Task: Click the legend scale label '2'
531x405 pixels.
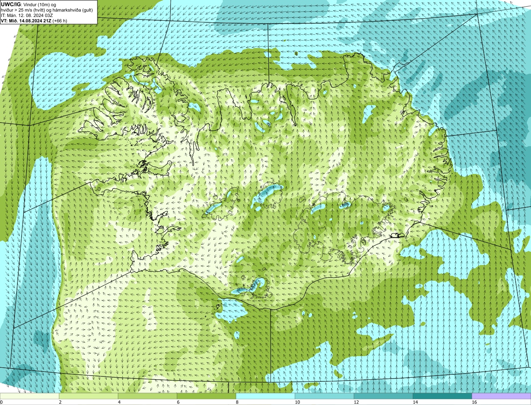Action: (x=60, y=402)
